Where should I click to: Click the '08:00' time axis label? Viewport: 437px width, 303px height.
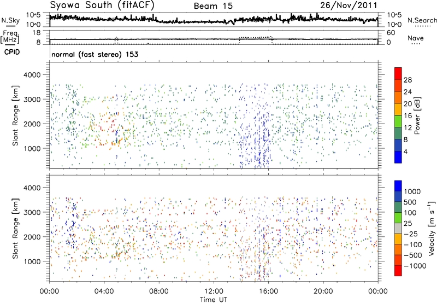159,292
